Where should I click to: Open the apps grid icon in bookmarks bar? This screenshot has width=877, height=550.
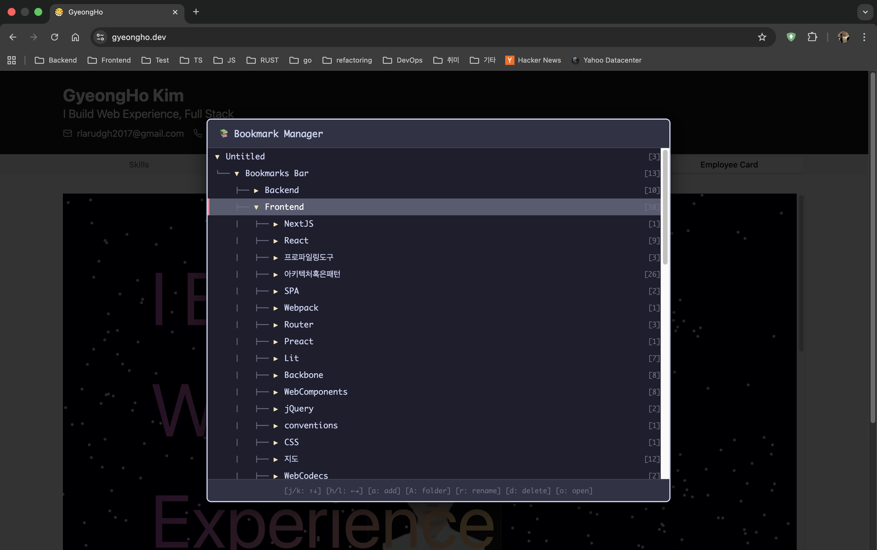coord(12,60)
